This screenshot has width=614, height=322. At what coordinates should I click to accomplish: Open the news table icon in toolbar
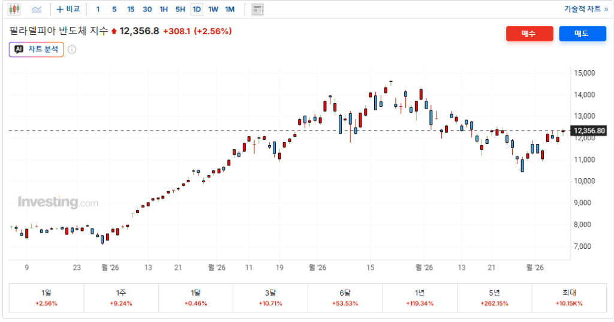(257, 10)
